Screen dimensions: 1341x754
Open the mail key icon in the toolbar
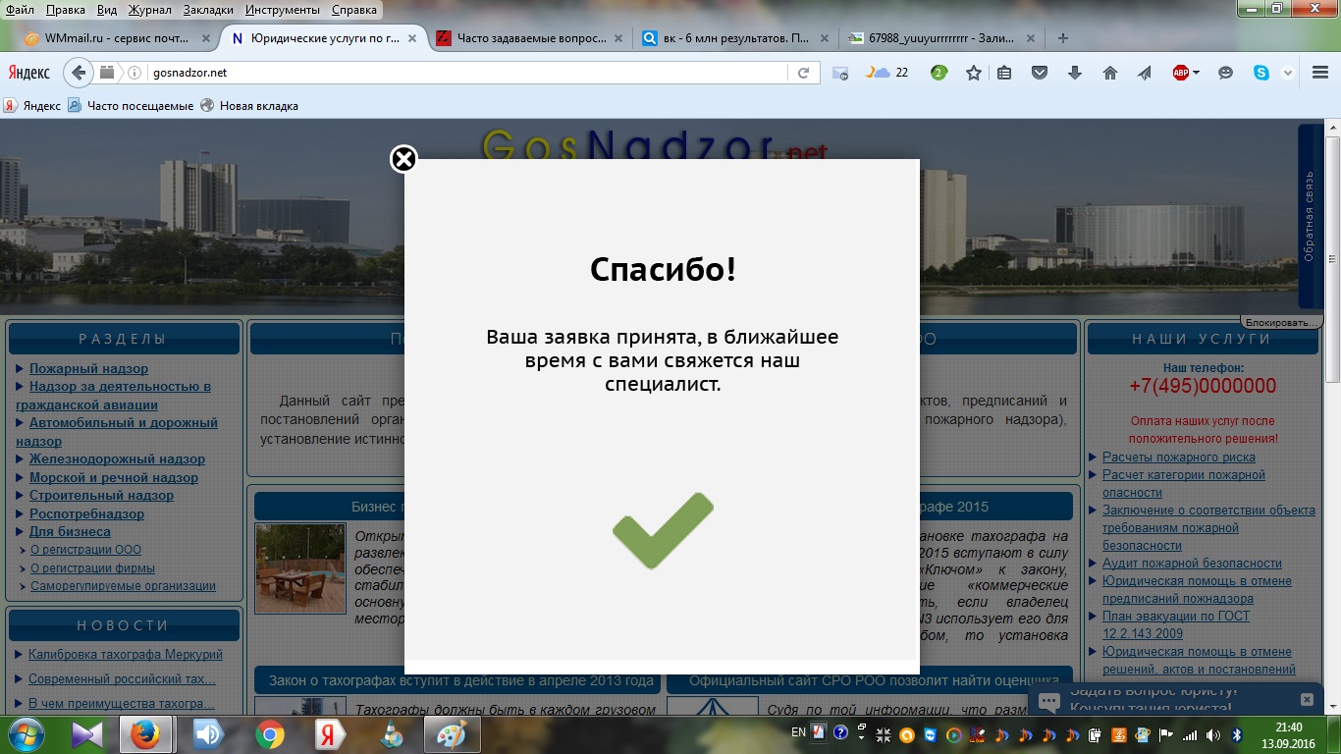click(x=840, y=73)
